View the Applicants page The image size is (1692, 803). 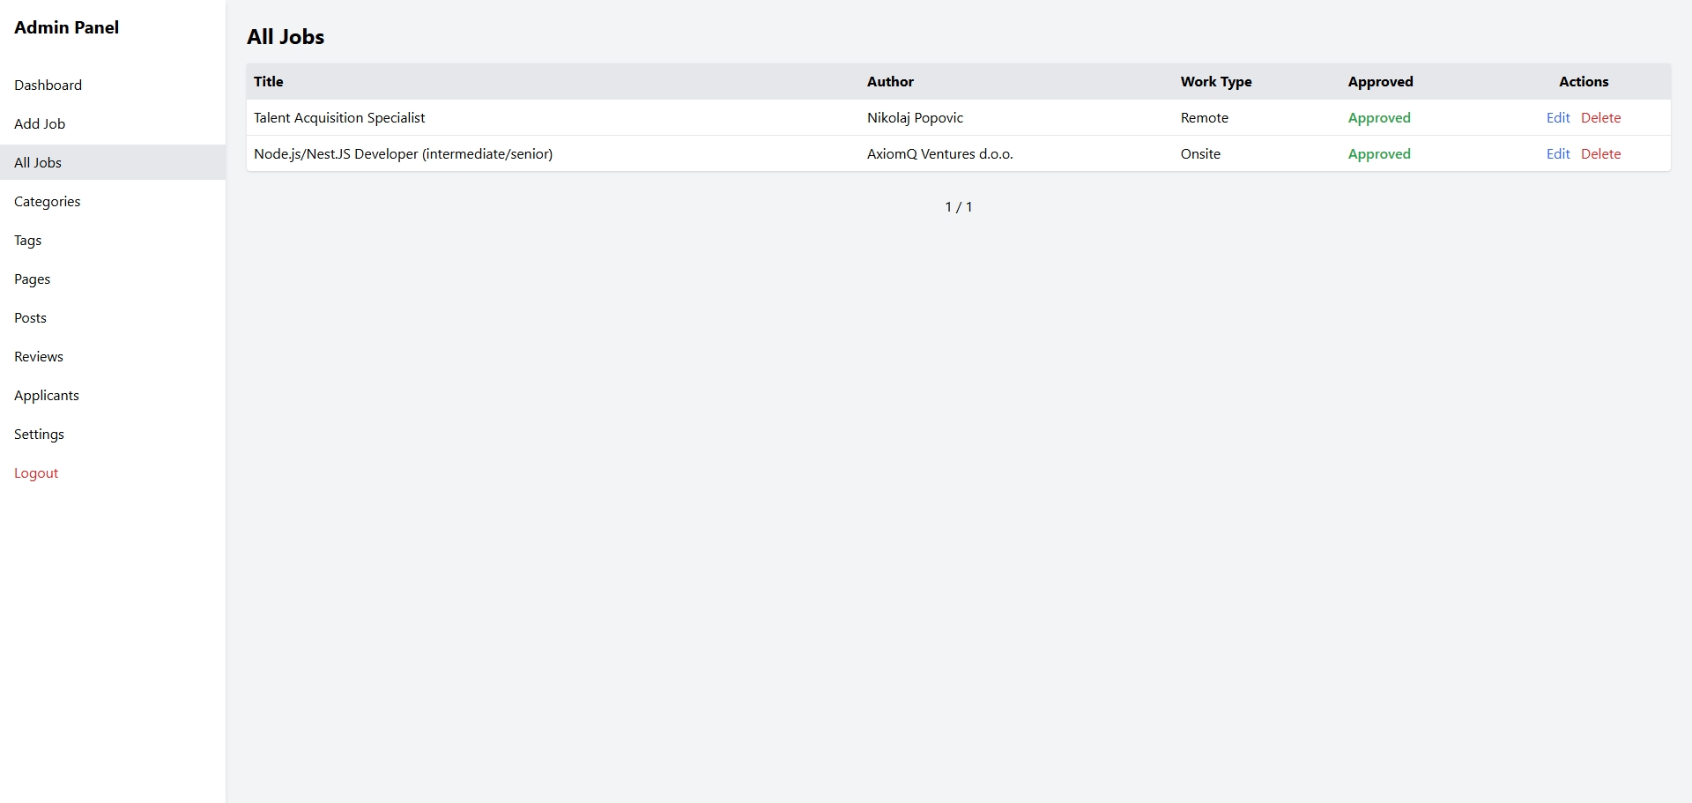47,395
